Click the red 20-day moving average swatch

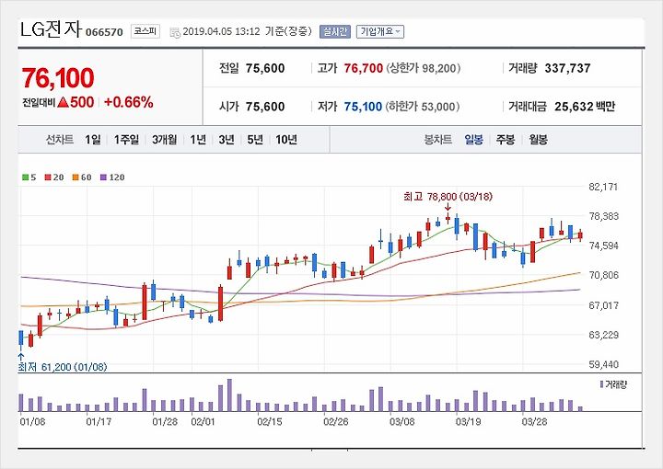click(x=48, y=177)
